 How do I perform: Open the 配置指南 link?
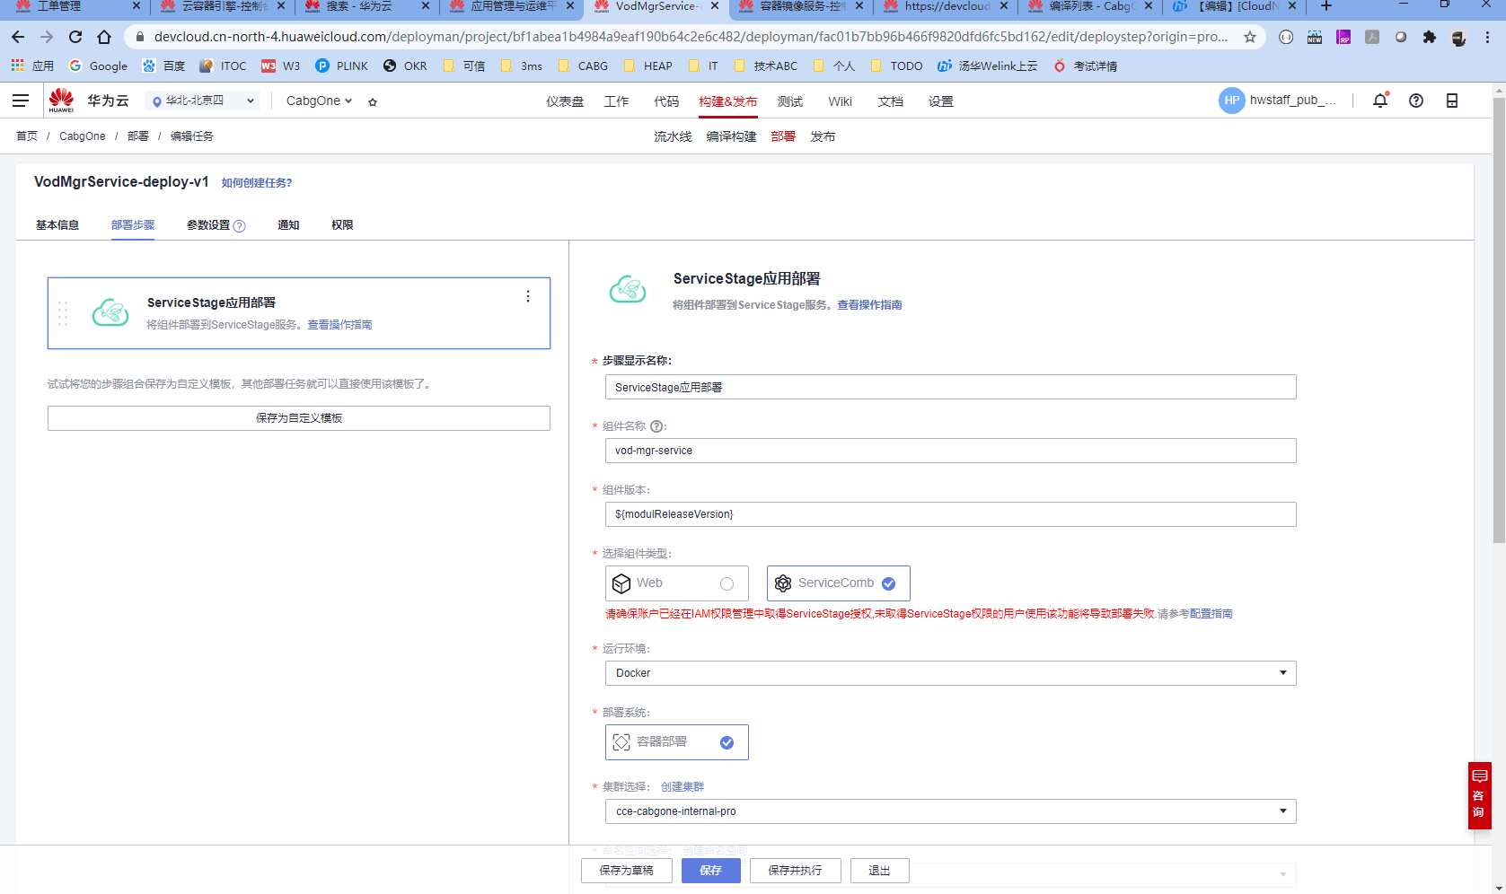pos(1211,614)
